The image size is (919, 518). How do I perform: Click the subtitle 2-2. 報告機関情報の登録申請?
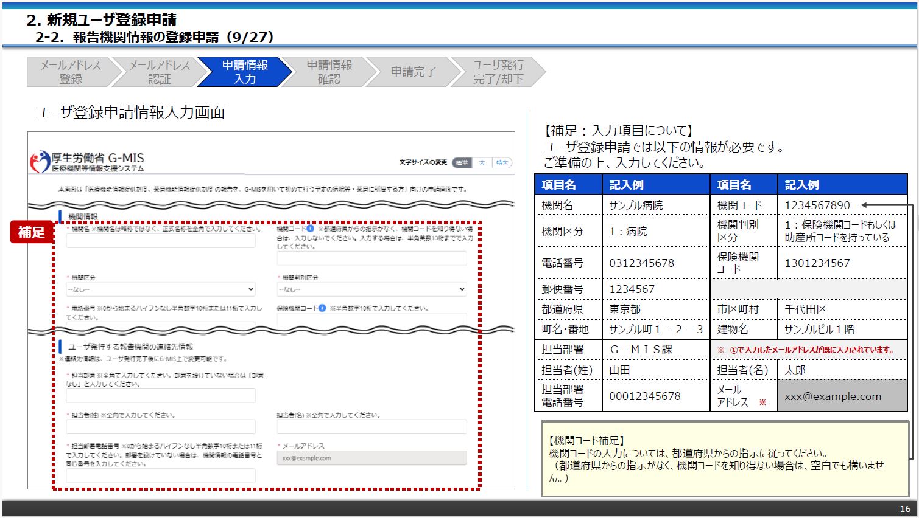coord(154,37)
